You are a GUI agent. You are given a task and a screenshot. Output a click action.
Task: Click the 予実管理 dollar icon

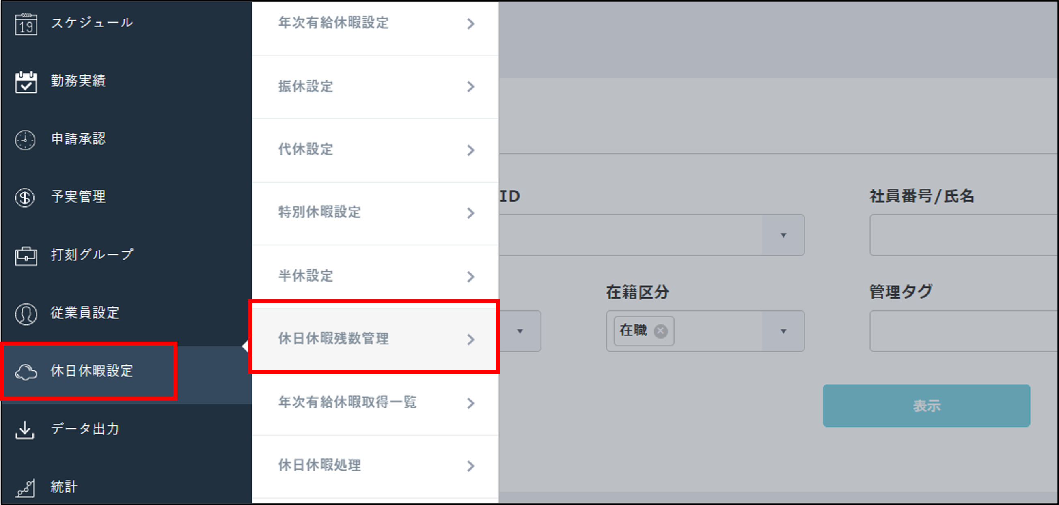point(26,198)
